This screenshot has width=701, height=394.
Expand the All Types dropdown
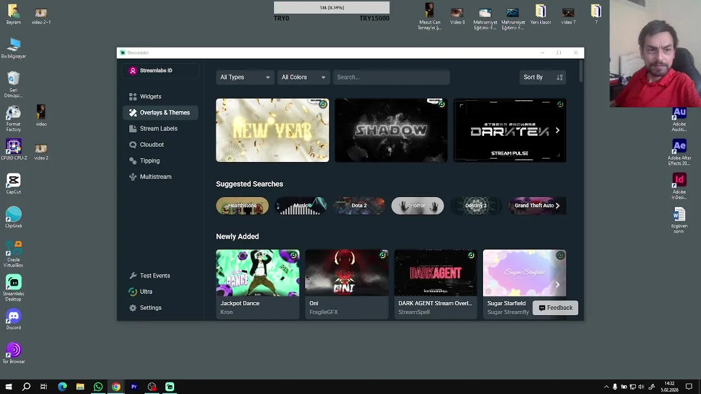(x=244, y=77)
